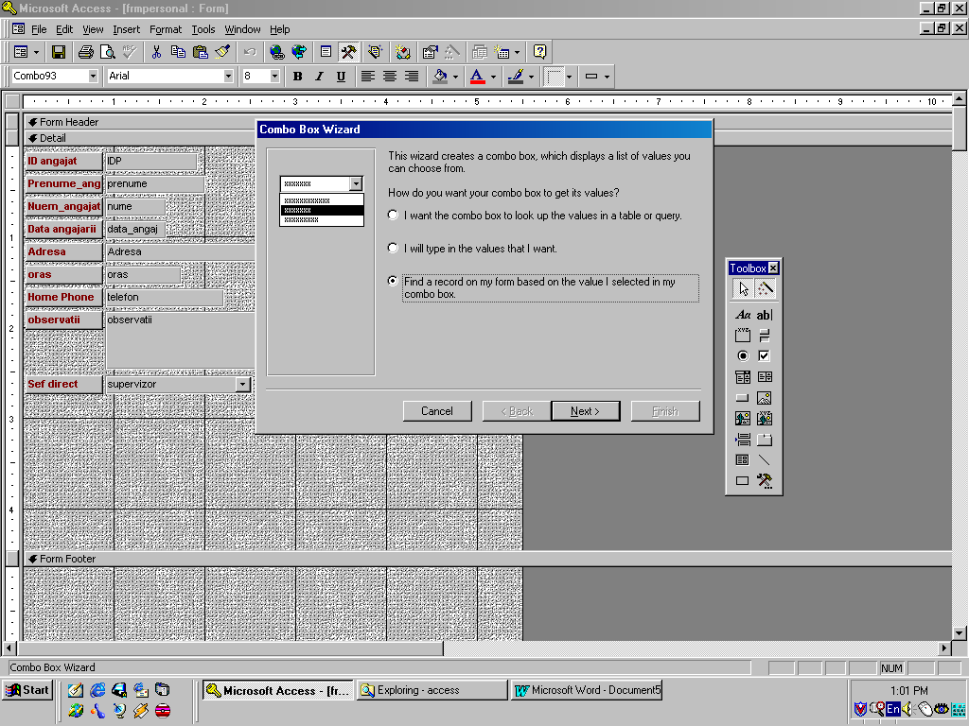Click the Save icon in the toolbar
The height and width of the screenshot is (726, 969).
point(58,53)
